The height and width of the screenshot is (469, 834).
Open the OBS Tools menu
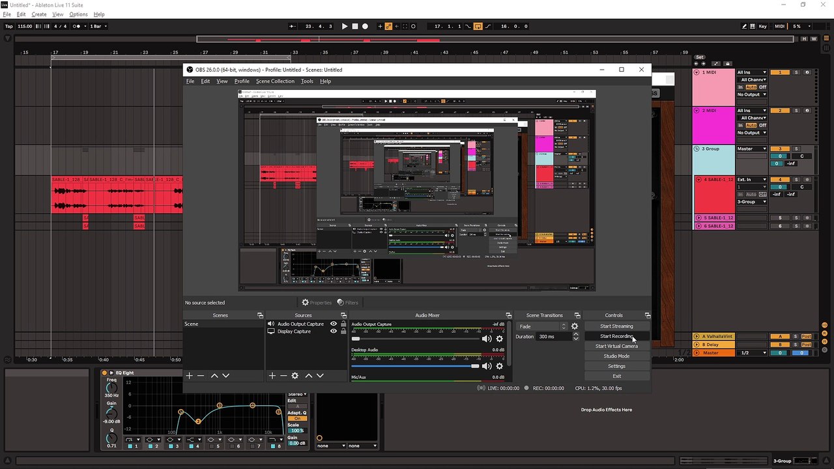pyautogui.click(x=307, y=81)
